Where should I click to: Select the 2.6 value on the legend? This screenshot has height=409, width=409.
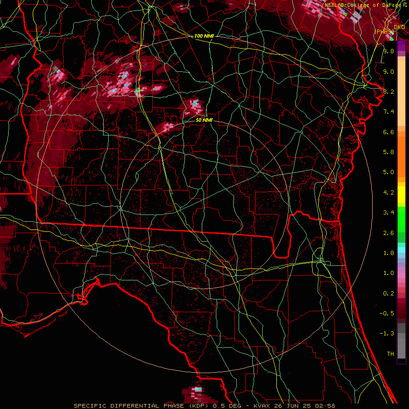(389, 233)
